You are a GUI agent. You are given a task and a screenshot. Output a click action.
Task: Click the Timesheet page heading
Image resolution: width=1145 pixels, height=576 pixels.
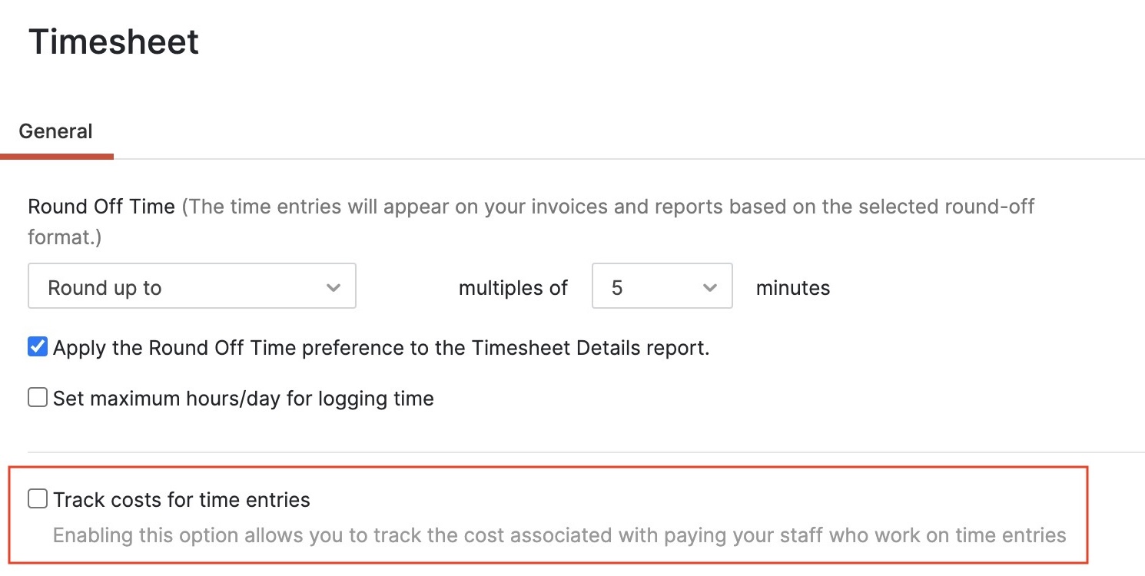[x=113, y=41]
